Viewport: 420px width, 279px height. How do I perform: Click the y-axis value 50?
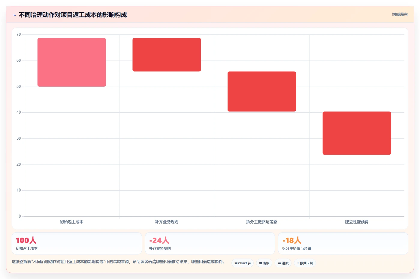click(x=19, y=87)
